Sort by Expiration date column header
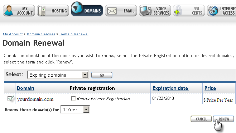This screenshot has height=133, width=236. (x=170, y=88)
